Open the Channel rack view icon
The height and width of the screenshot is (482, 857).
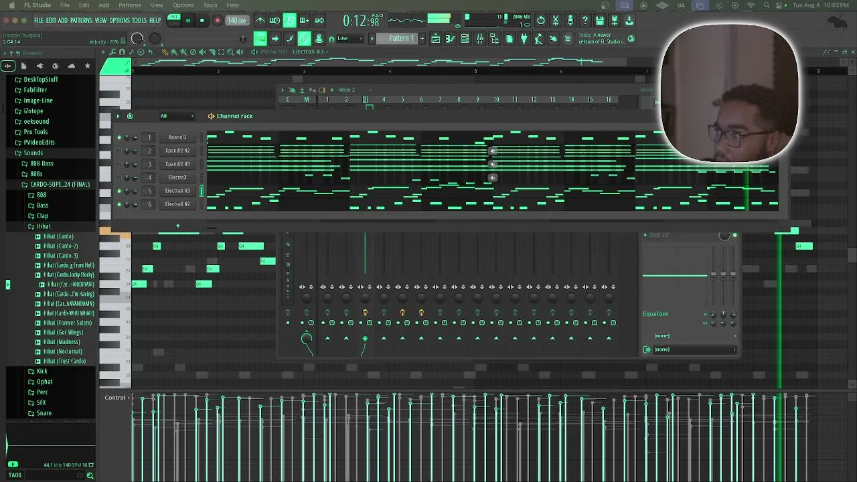point(465,39)
